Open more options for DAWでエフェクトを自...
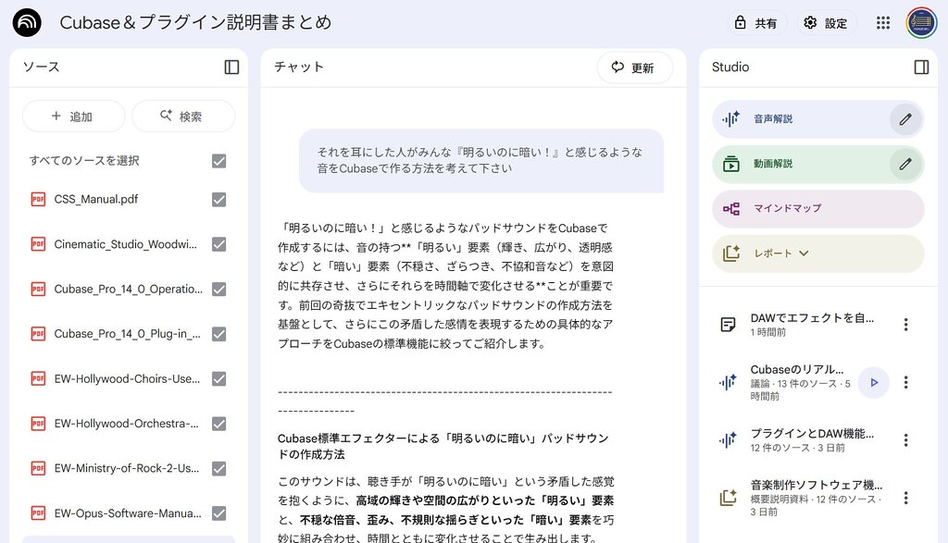 point(905,325)
